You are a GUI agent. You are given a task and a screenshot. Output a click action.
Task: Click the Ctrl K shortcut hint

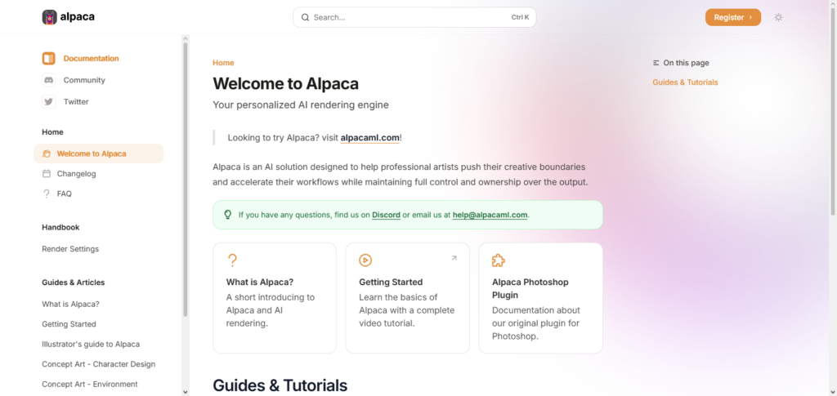(520, 17)
